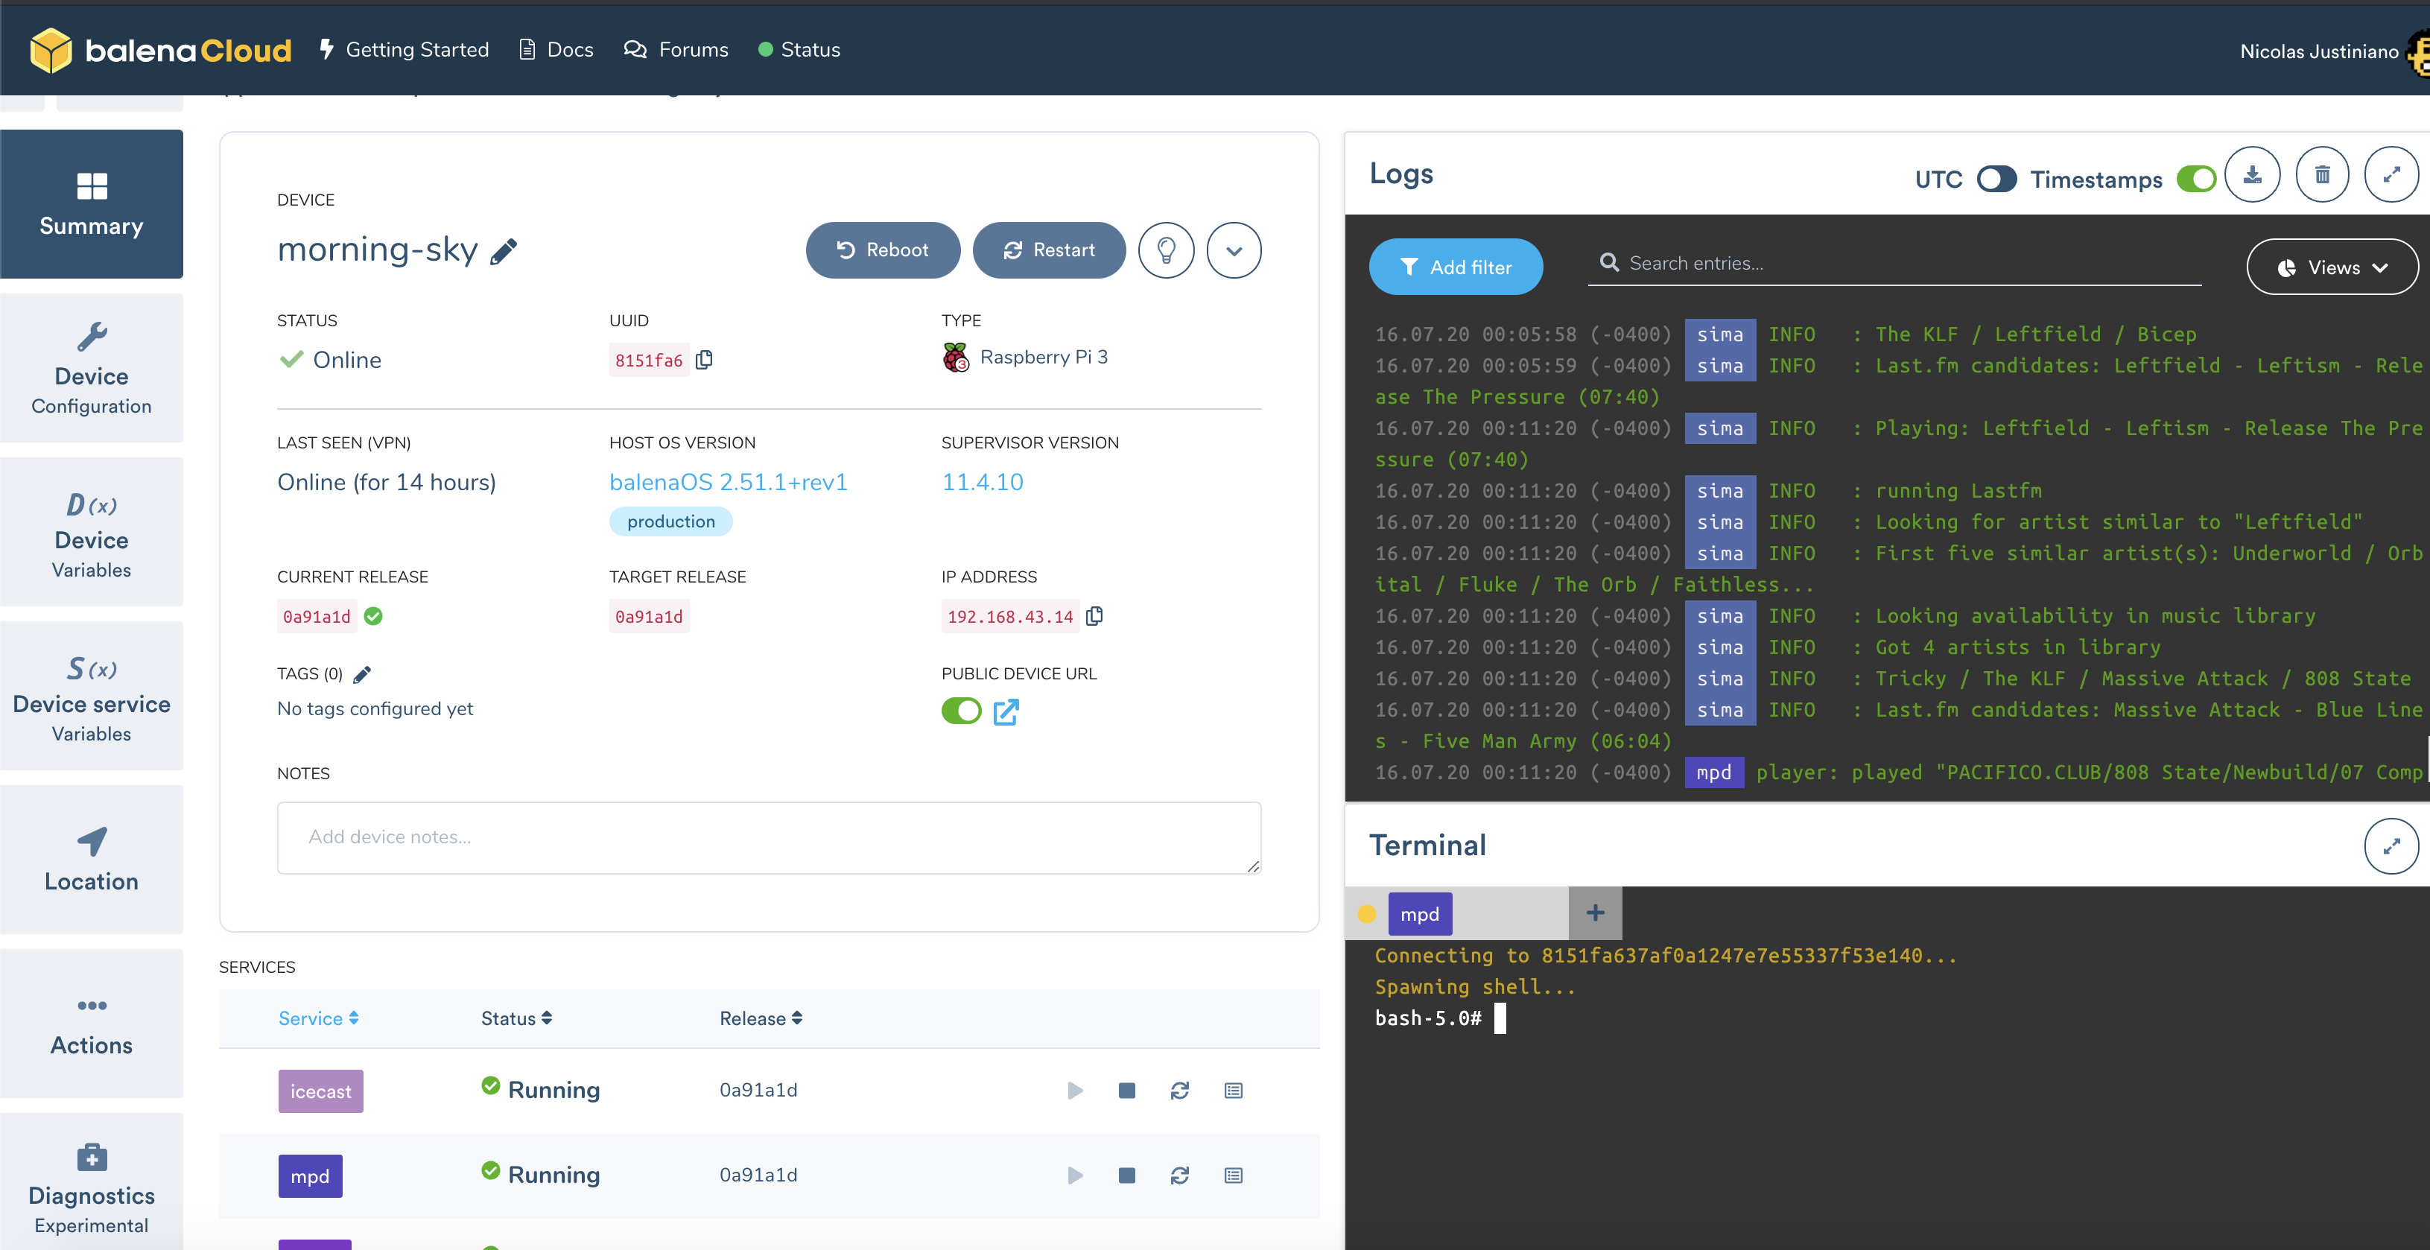
Task: Sort services by Status column
Action: [x=516, y=1018]
